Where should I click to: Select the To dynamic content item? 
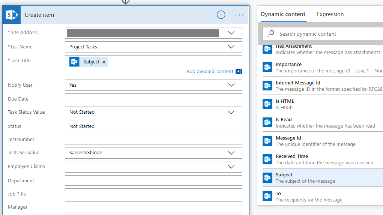tap(323, 196)
